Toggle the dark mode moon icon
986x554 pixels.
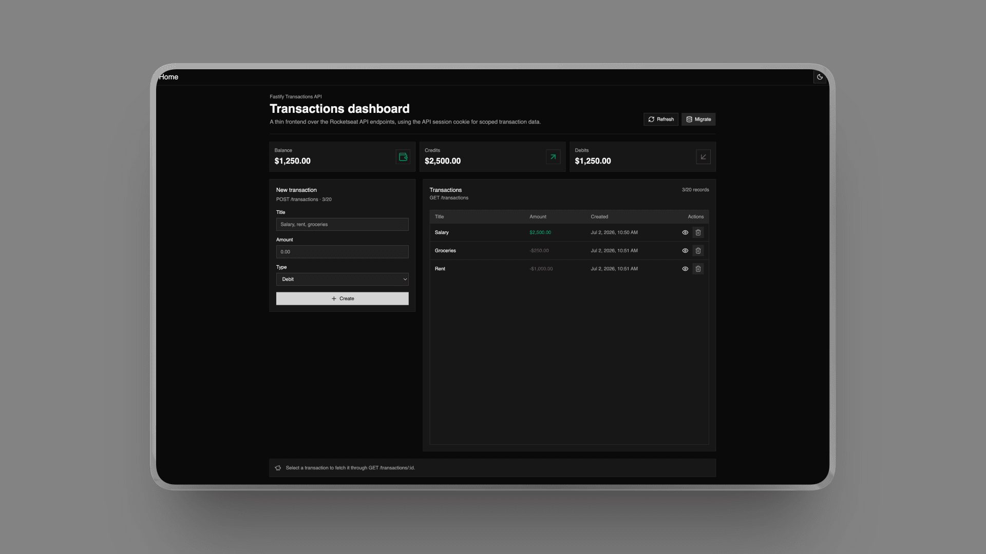[820, 77]
